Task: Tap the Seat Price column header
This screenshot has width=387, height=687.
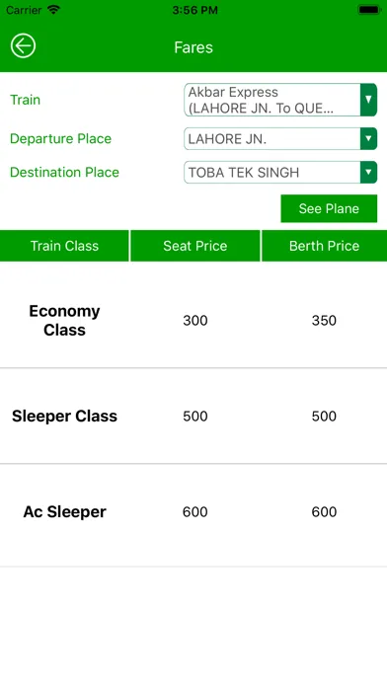Action: pyautogui.click(x=195, y=246)
